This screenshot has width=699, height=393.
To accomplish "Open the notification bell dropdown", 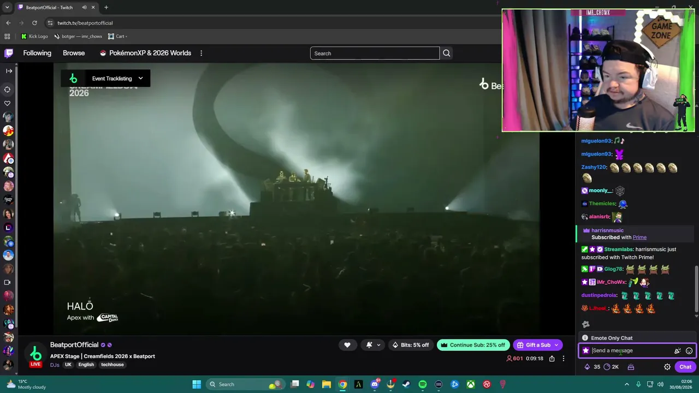I will [373, 345].
